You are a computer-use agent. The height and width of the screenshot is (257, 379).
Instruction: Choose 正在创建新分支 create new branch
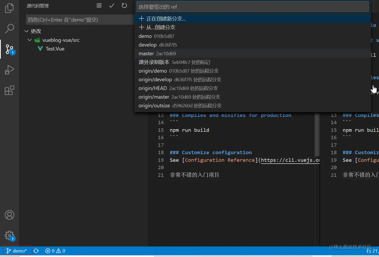click(252, 19)
